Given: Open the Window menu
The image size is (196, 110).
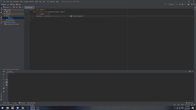Looking at the screenshot, I should click(52, 2).
